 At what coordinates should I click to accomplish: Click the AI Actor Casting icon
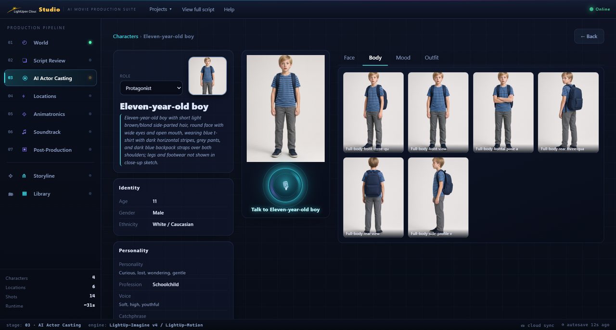[x=25, y=78]
